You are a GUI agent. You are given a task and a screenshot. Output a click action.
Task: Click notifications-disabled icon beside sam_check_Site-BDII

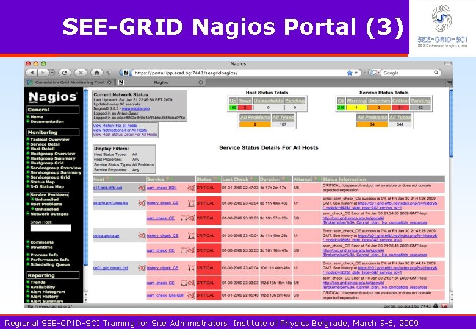pyautogui.click(x=190, y=295)
